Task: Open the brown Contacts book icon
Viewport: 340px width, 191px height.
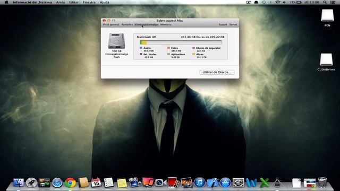Action: tap(83, 183)
